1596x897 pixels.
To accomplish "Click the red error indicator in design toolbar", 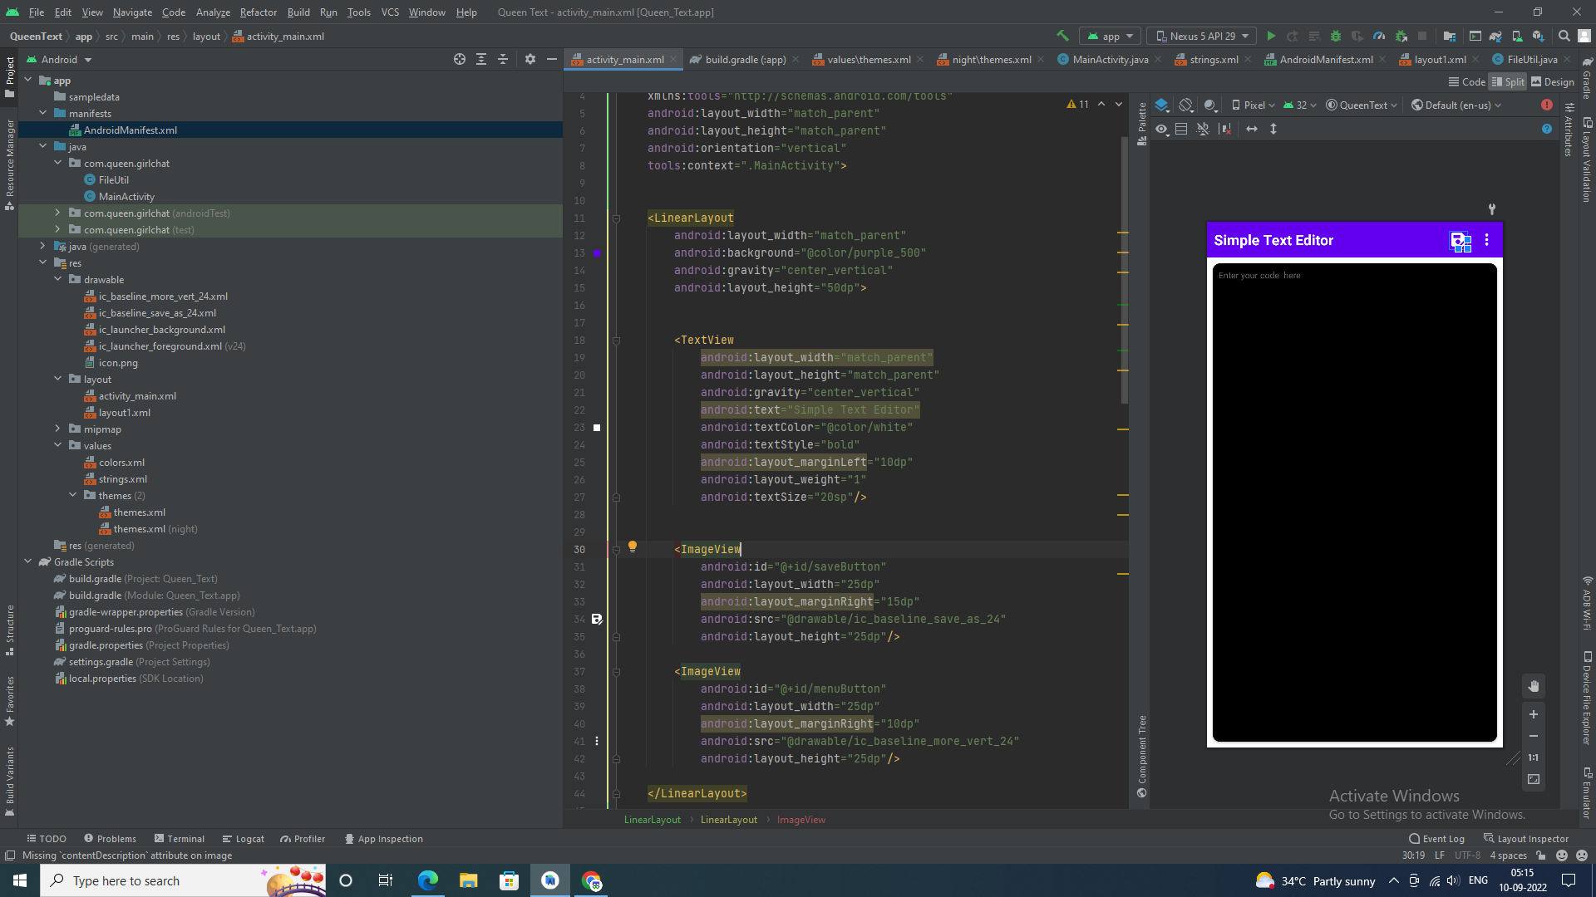I will coord(1546,105).
